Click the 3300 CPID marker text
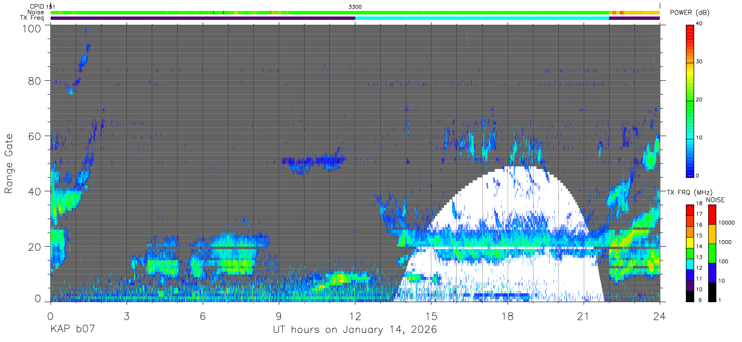 coord(355,7)
